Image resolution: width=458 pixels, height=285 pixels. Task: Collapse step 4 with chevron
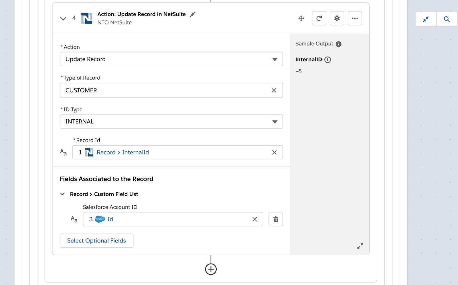click(x=63, y=19)
